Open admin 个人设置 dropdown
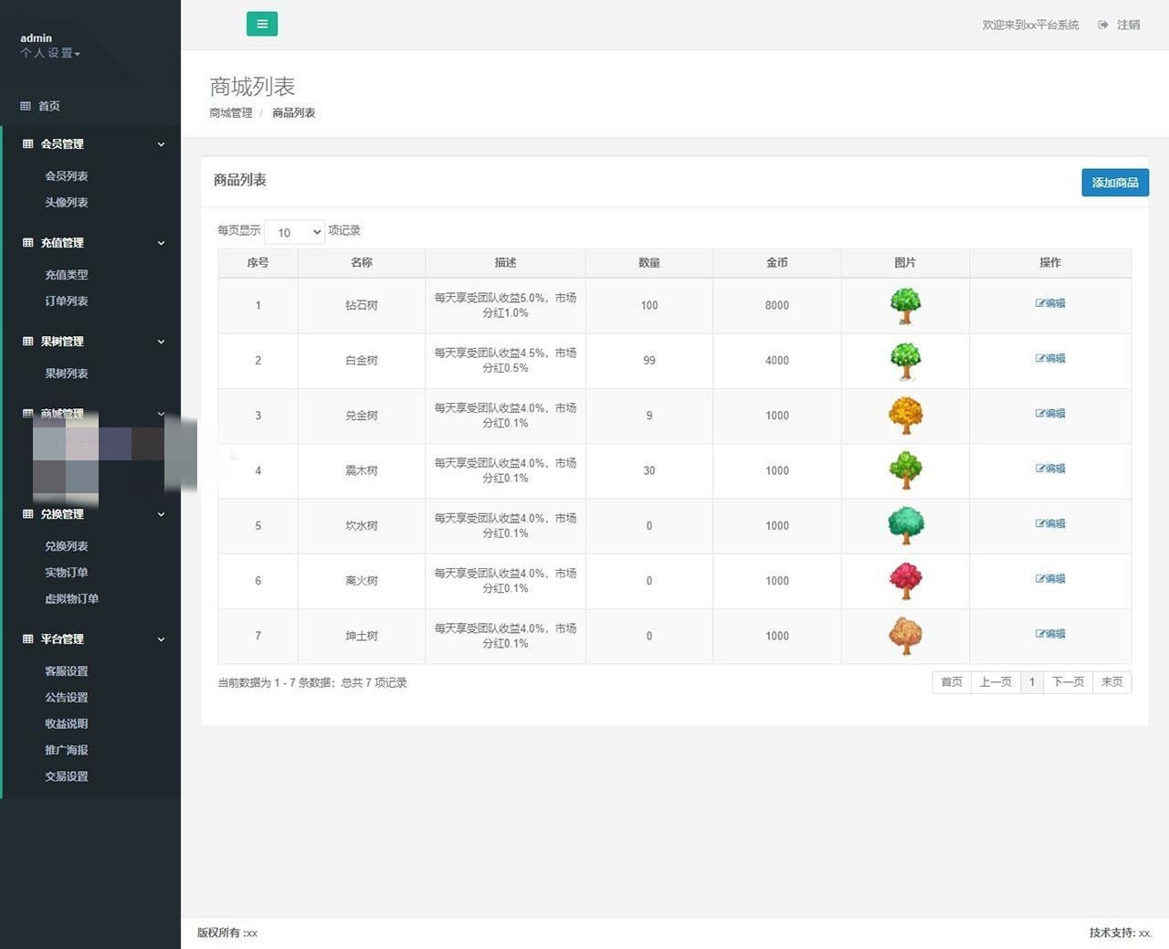 (51, 53)
